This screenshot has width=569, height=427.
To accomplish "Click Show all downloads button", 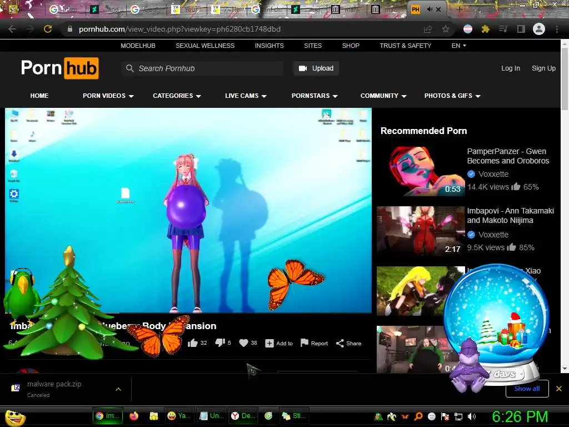I will pos(527,389).
